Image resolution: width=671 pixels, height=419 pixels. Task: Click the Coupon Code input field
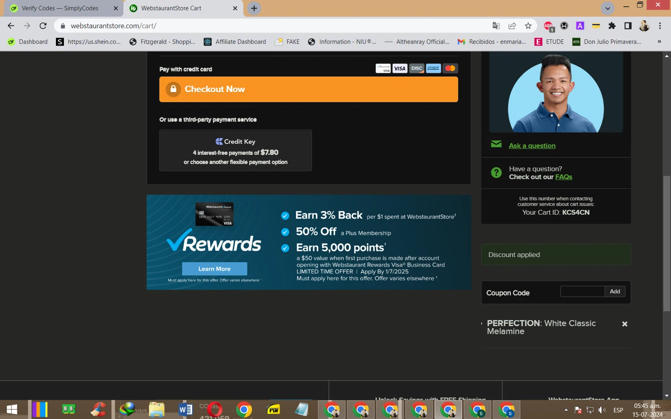(x=582, y=292)
